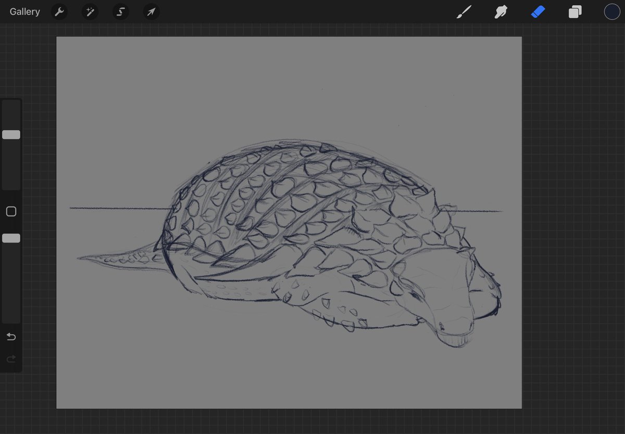The width and height of the screenshot is (625, 434).
Task: Undo the last stroke
Action: tap(11, 337)
